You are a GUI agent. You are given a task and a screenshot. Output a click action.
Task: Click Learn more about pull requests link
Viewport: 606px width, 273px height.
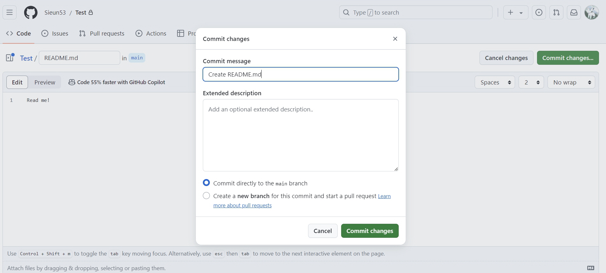coord(242,205)
